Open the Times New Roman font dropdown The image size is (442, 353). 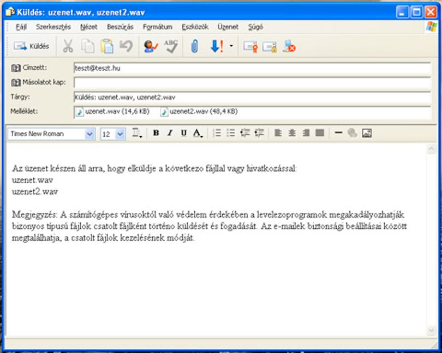tap(89, 134)
